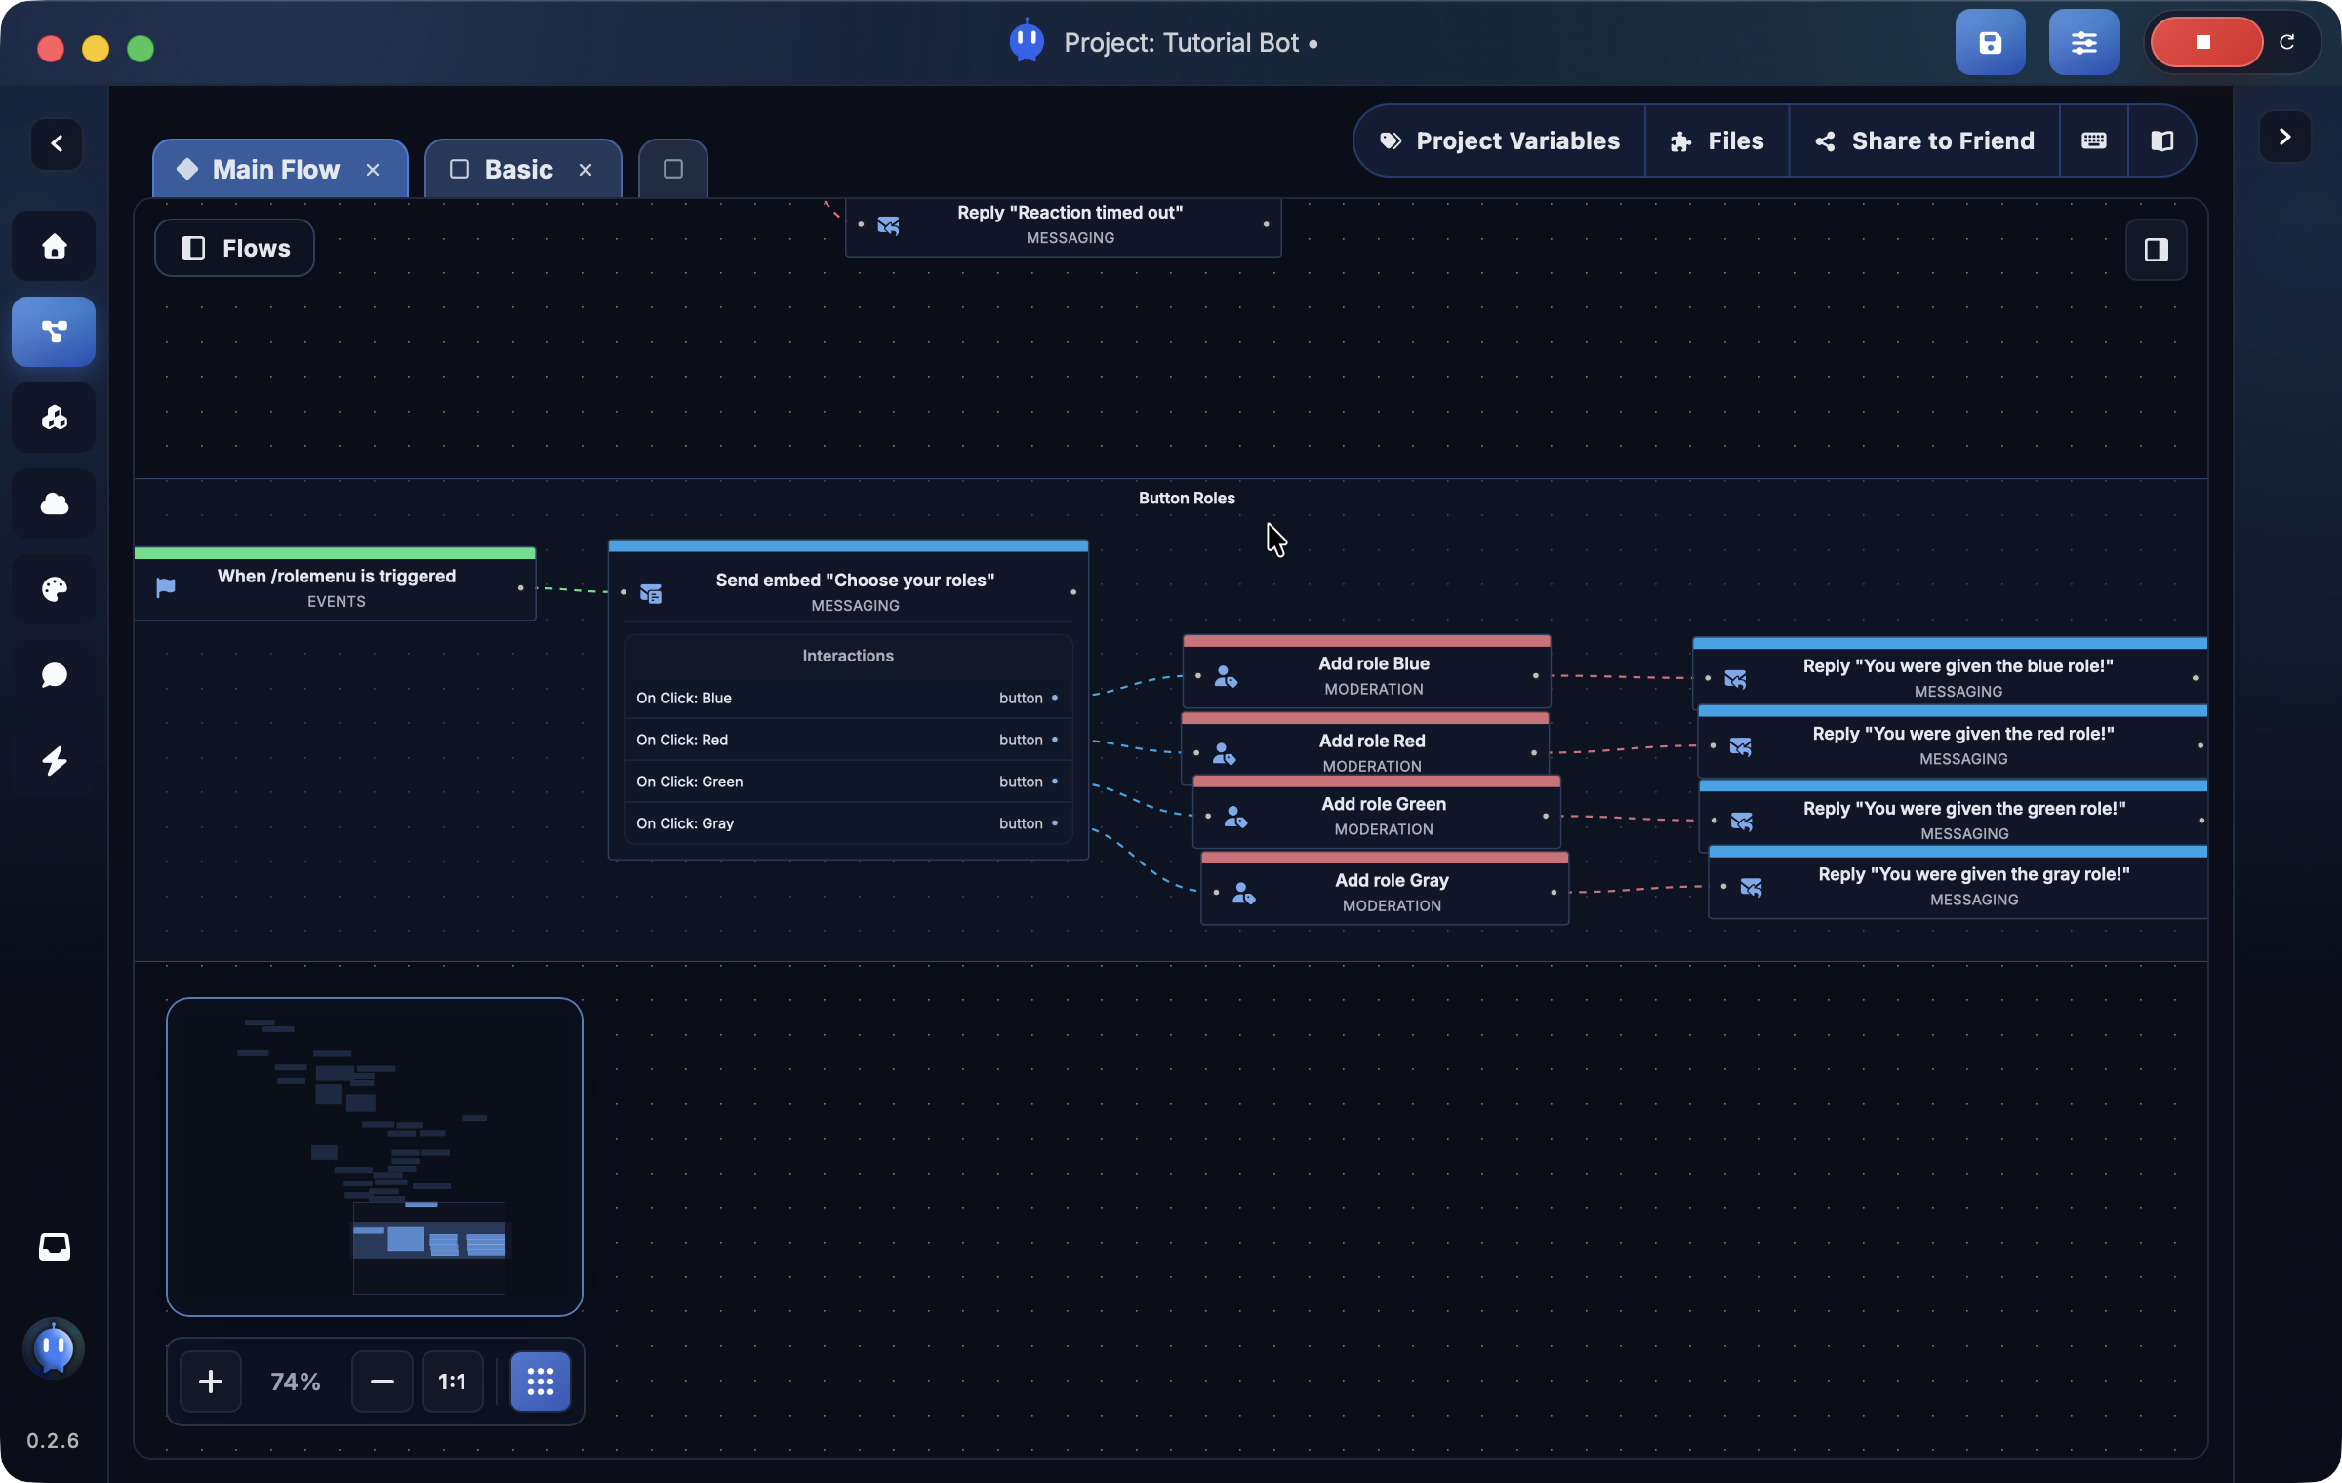Open the lightning bolt sidebar icon
The image size is (2342, 1483).
click(x=55, y=761)
